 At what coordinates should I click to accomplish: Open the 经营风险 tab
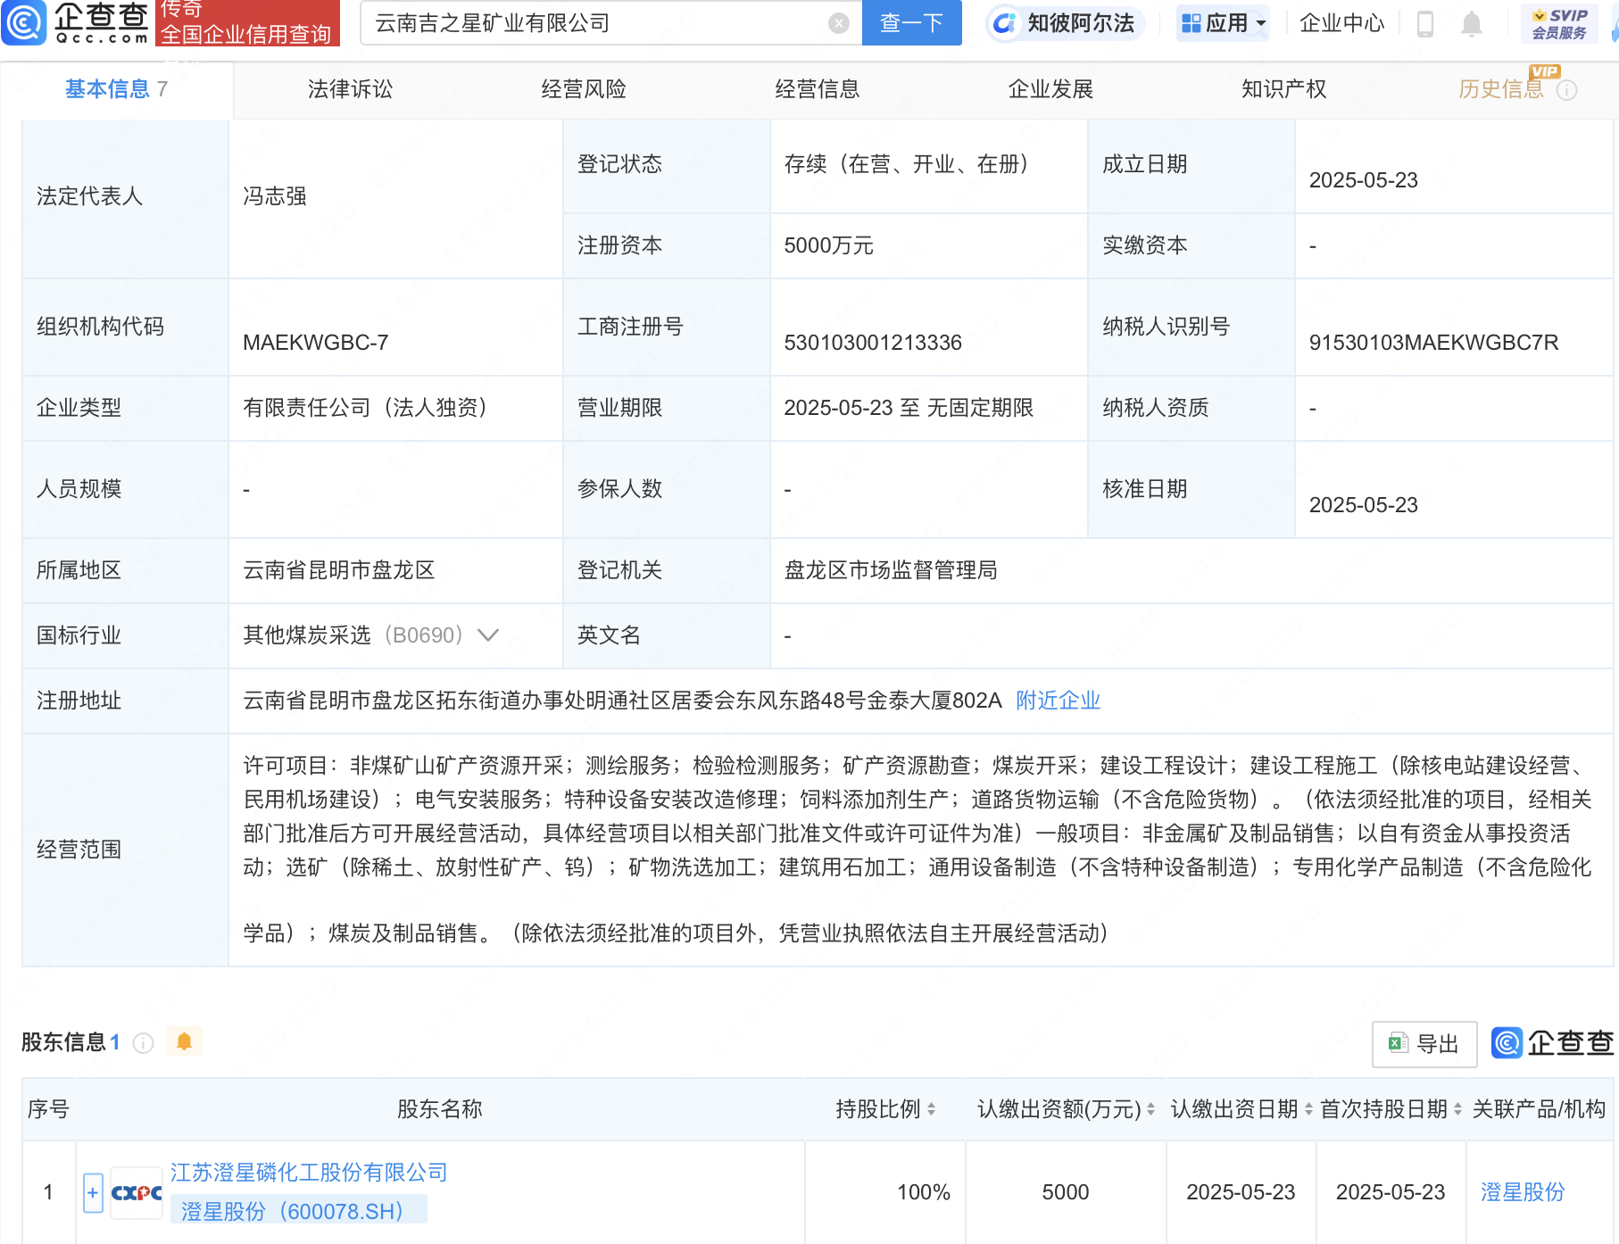584,89
